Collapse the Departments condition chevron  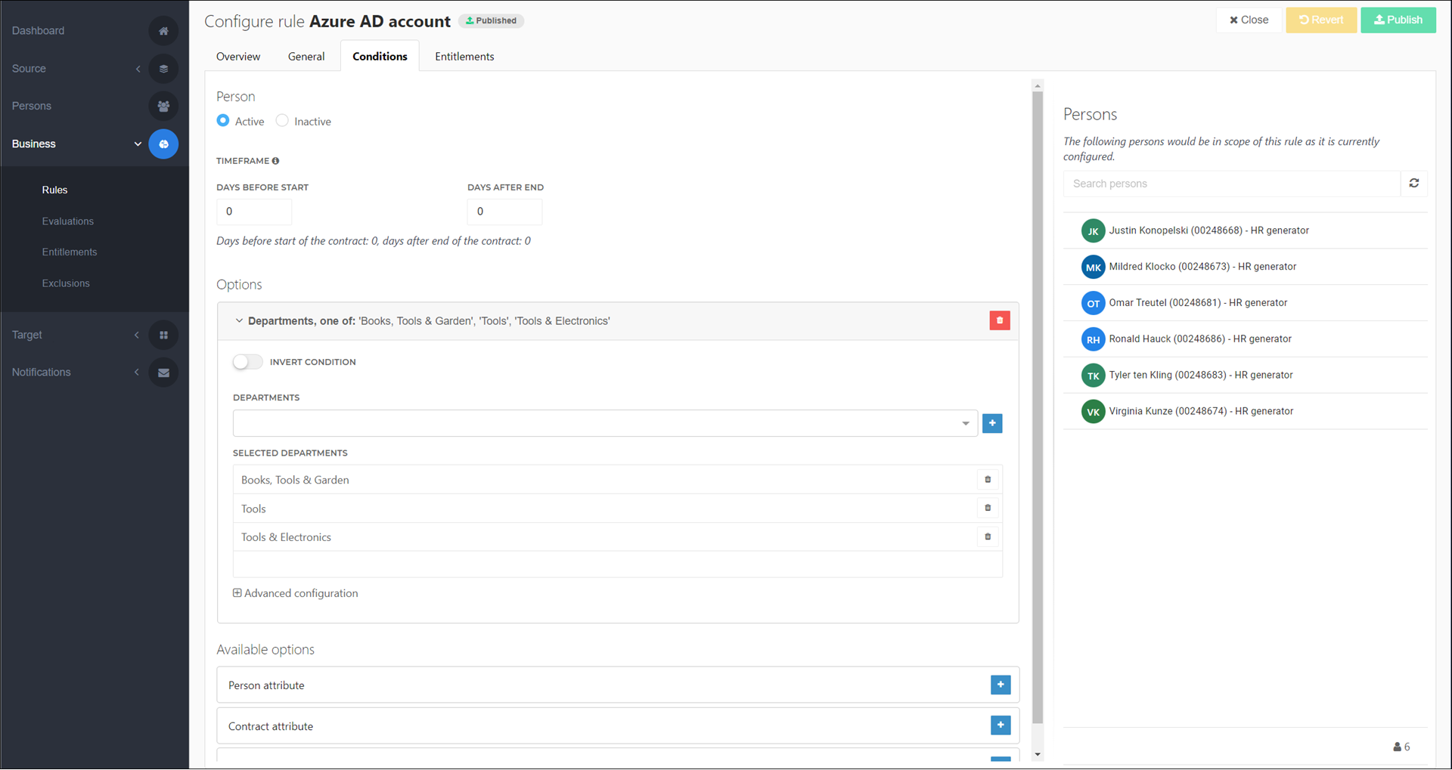239,321
